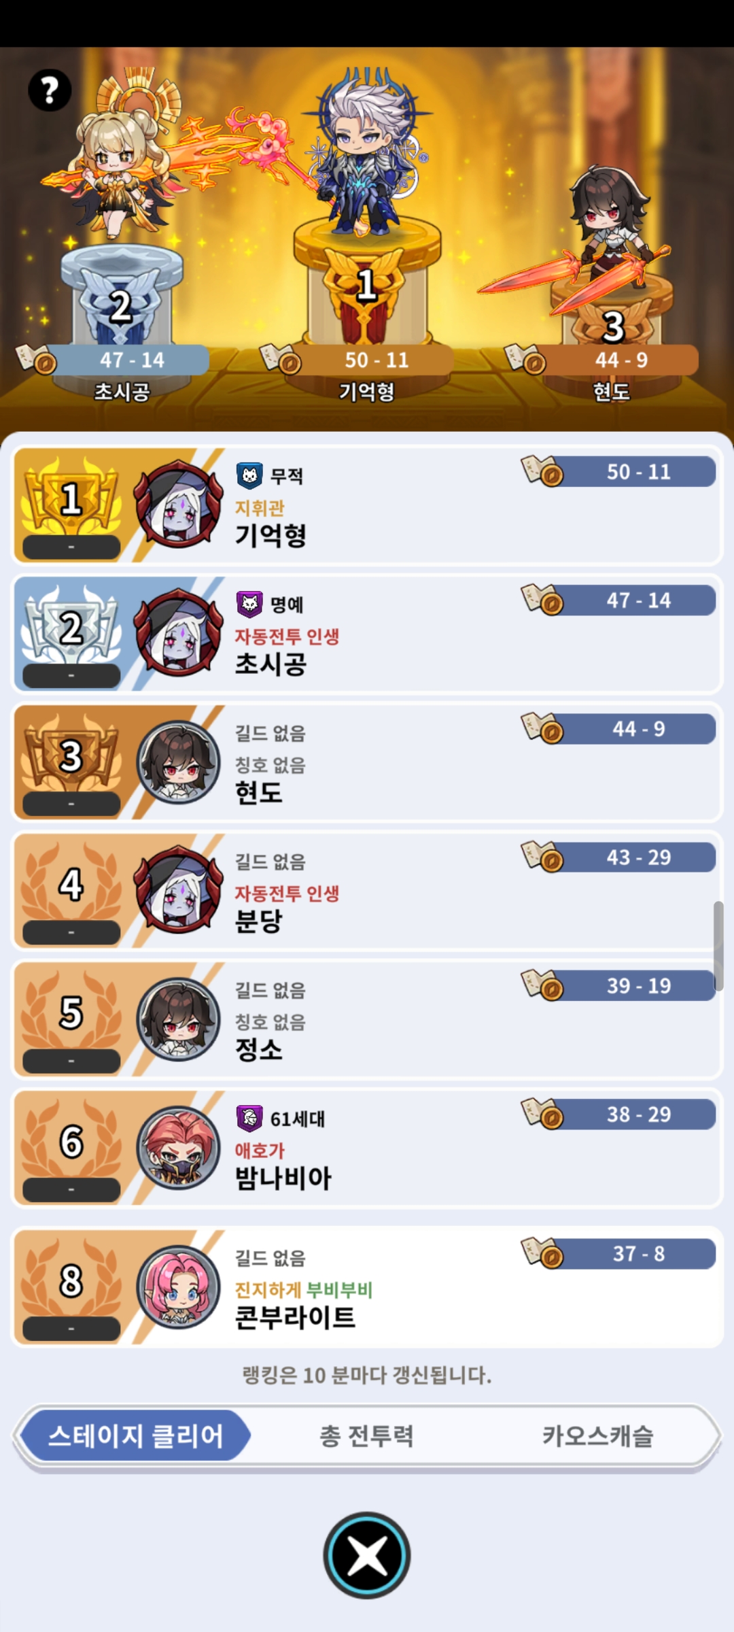Open rank 4 분당 player entry
The width and height of the screenshot is (734, 1632).
tap(367, 890)
